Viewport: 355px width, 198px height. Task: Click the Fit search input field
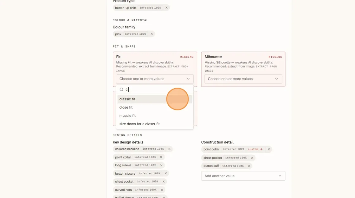[x=155, y=90]
